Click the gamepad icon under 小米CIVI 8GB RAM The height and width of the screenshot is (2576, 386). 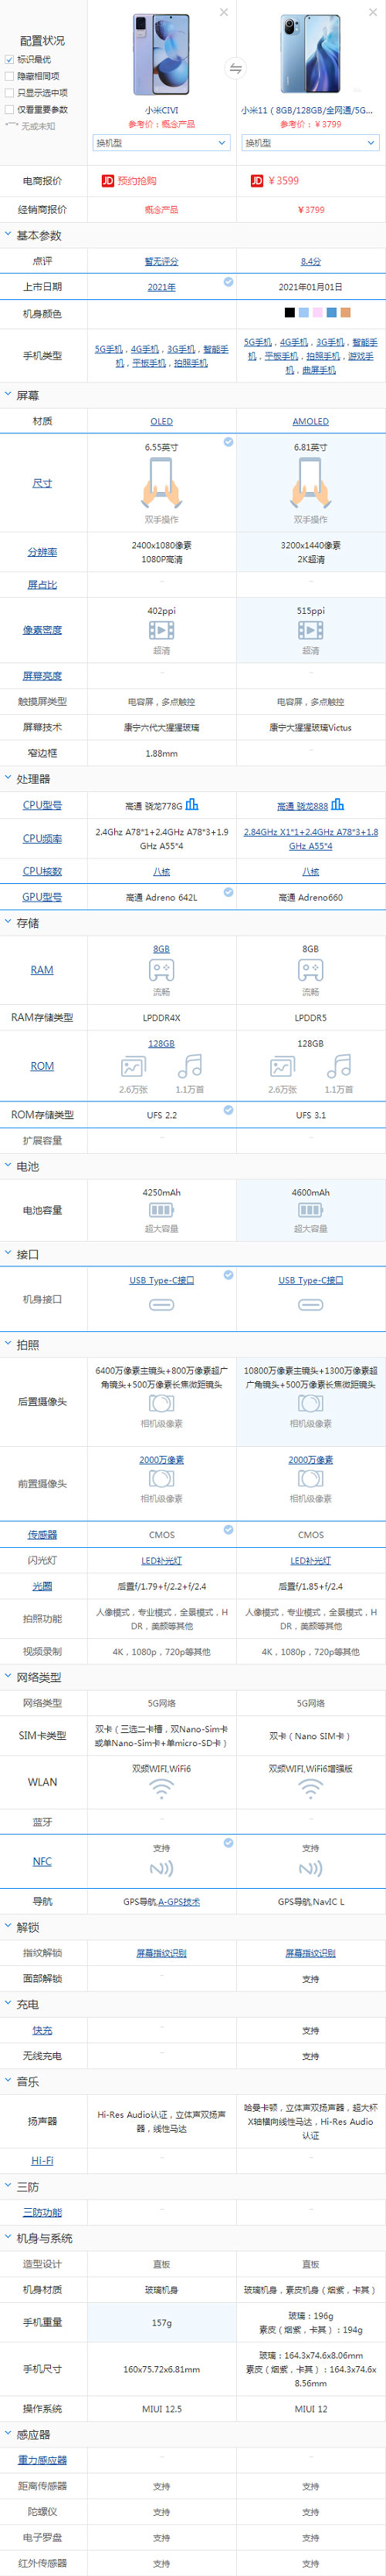[161, 970]
